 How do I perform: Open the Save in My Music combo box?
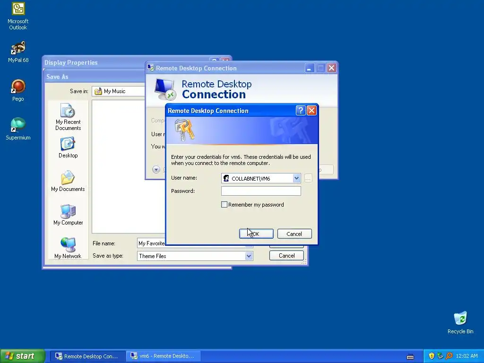(x=119, y=91)
